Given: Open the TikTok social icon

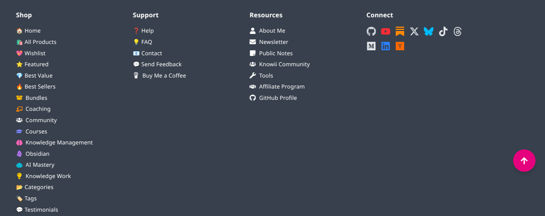Looking at the screenshot, I should coord(443,31).
